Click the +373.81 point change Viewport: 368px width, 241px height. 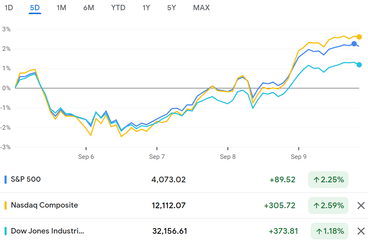[x=283, y=231]
